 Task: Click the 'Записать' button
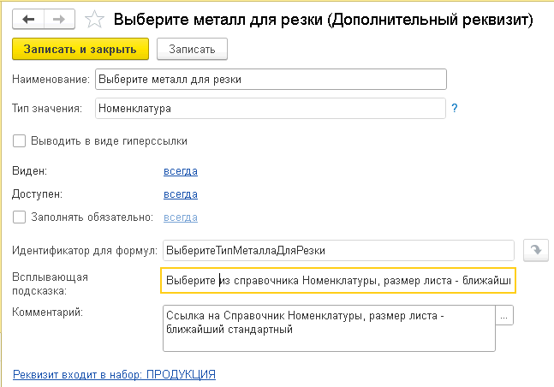192,50
